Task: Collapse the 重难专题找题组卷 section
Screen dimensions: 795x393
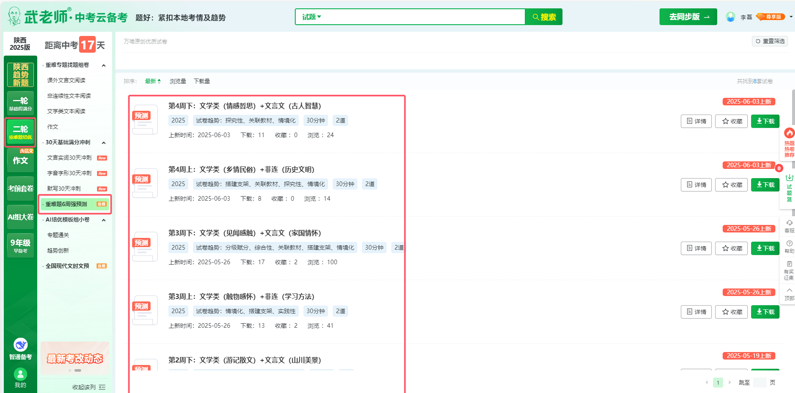Action: [x=104, y=65]
